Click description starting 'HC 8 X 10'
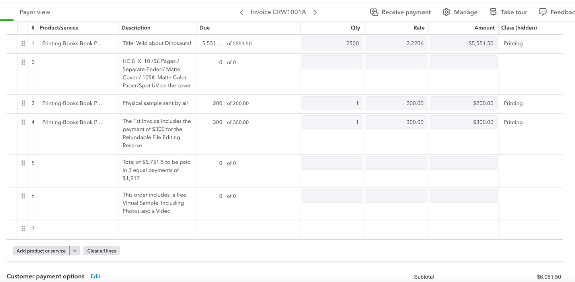The width and height of the screenshot is (575, 282). pyautogui.click(x=157, y=73)
